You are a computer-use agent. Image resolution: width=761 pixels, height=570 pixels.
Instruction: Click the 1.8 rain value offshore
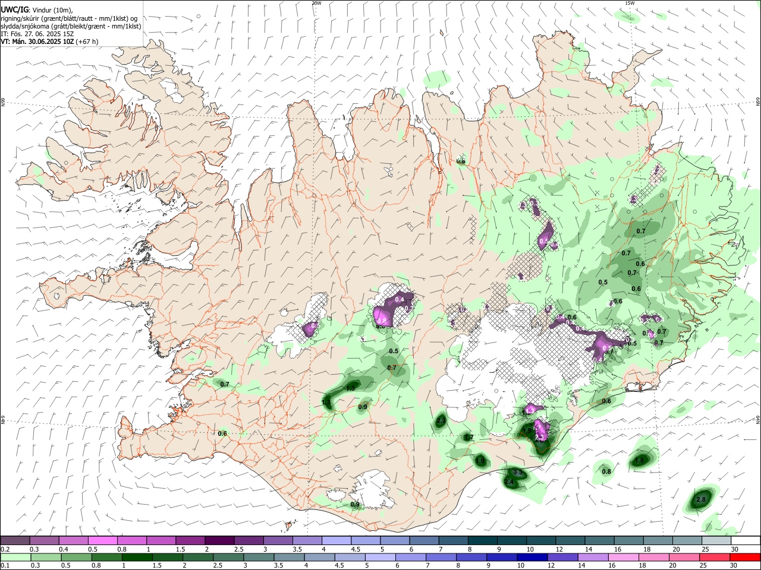640,461
